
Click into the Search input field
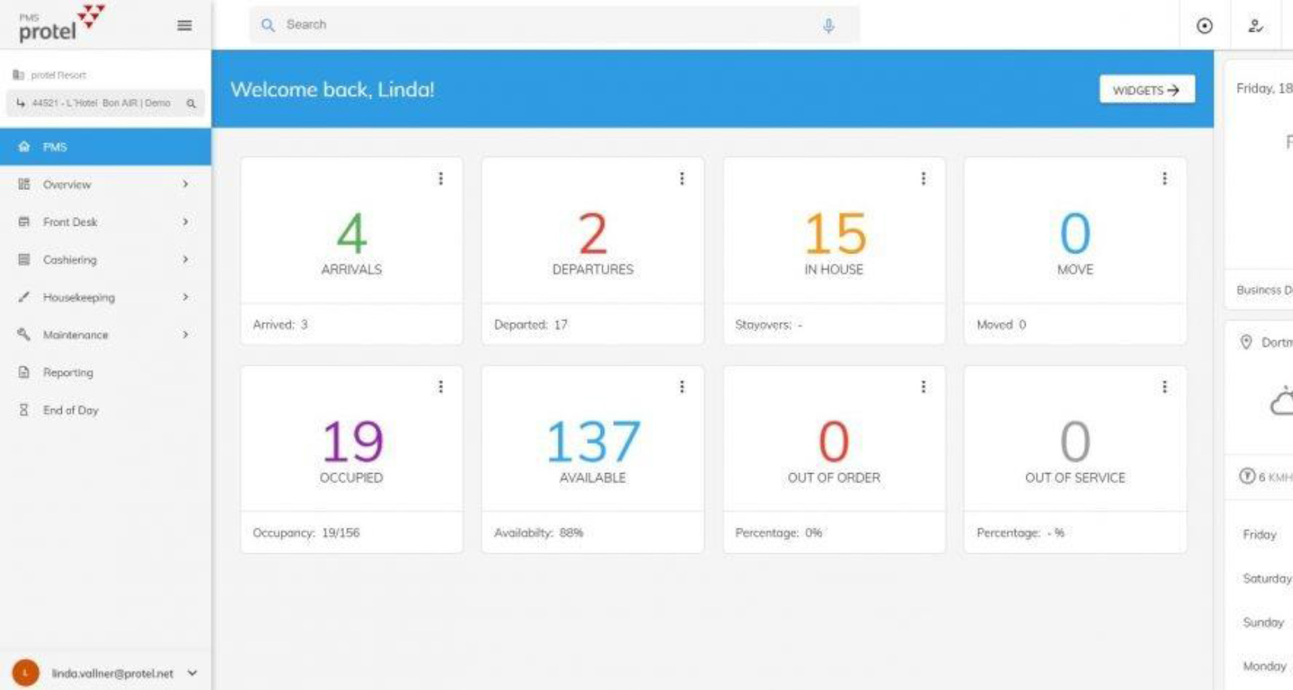click(539, 25)
